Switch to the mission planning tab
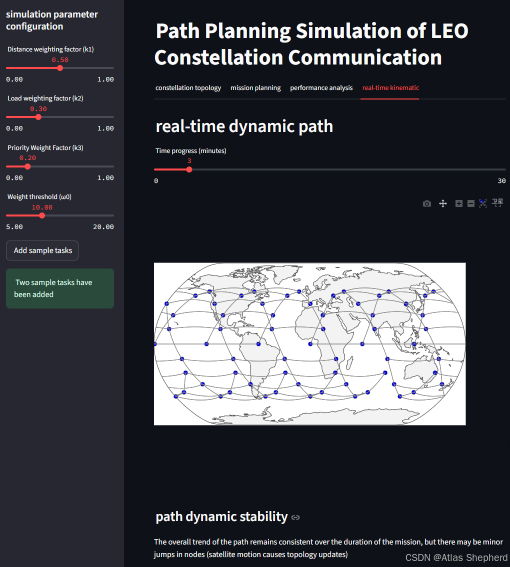This screenshot has height=567, width=510. [255, 88]
